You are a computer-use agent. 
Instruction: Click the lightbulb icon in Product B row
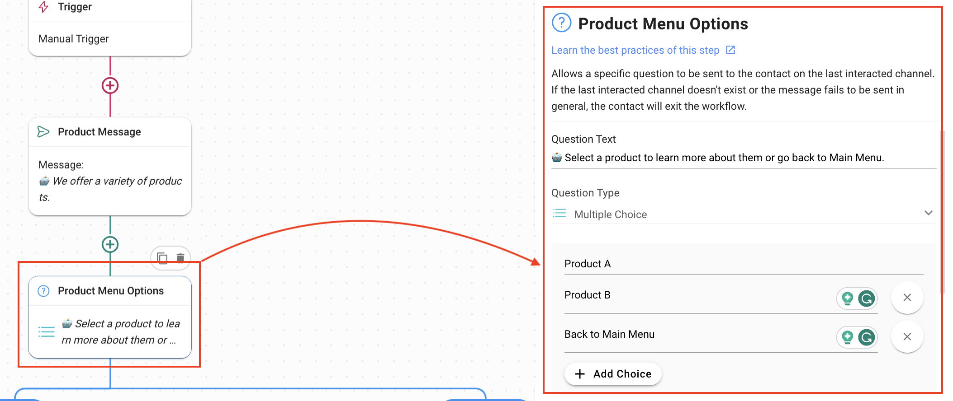coord(847,298)
